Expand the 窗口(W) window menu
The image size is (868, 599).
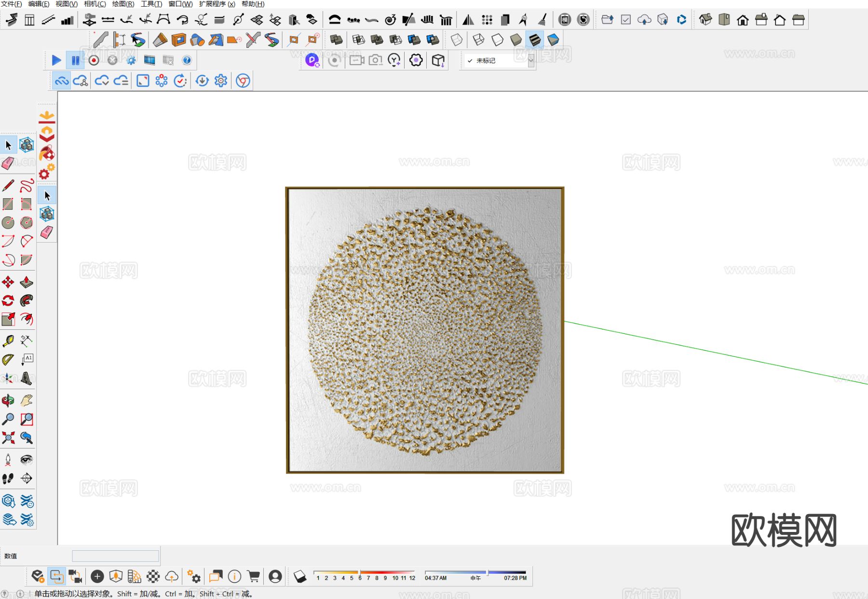[x=180, y=4]
